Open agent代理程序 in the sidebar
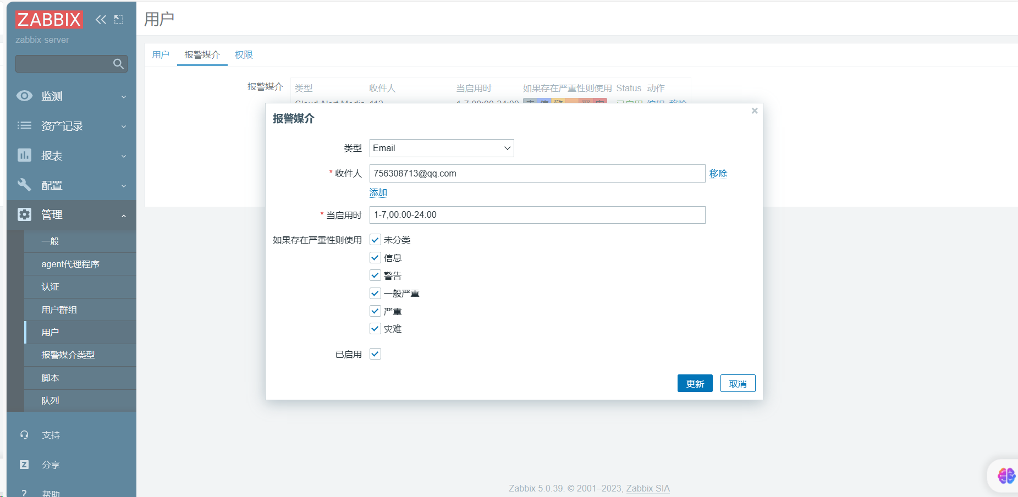 pos(80,264)
